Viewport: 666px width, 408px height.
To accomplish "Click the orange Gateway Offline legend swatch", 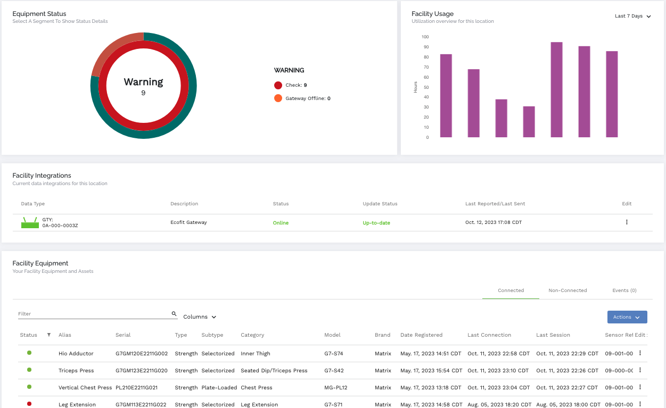I will (x=278, y=98).
